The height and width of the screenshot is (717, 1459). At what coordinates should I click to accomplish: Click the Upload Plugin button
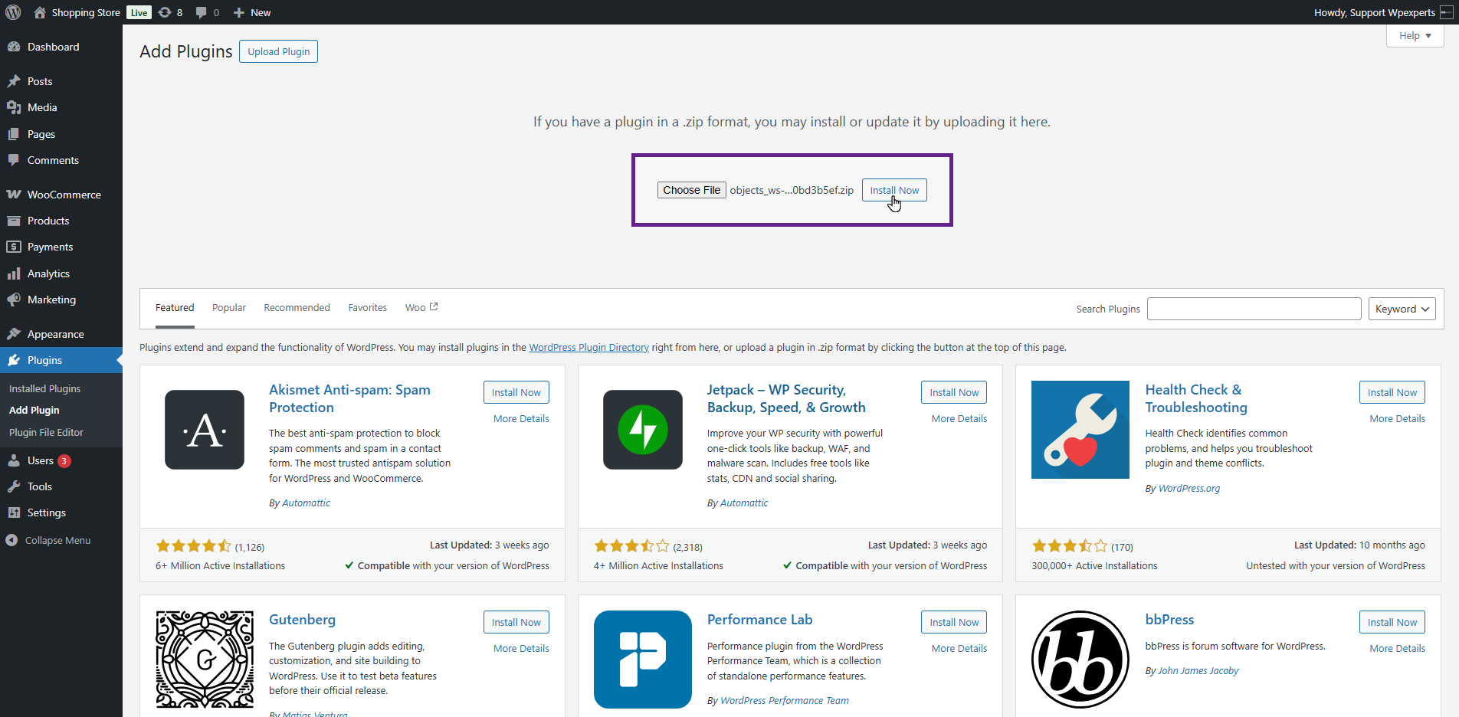coord(278,51)
